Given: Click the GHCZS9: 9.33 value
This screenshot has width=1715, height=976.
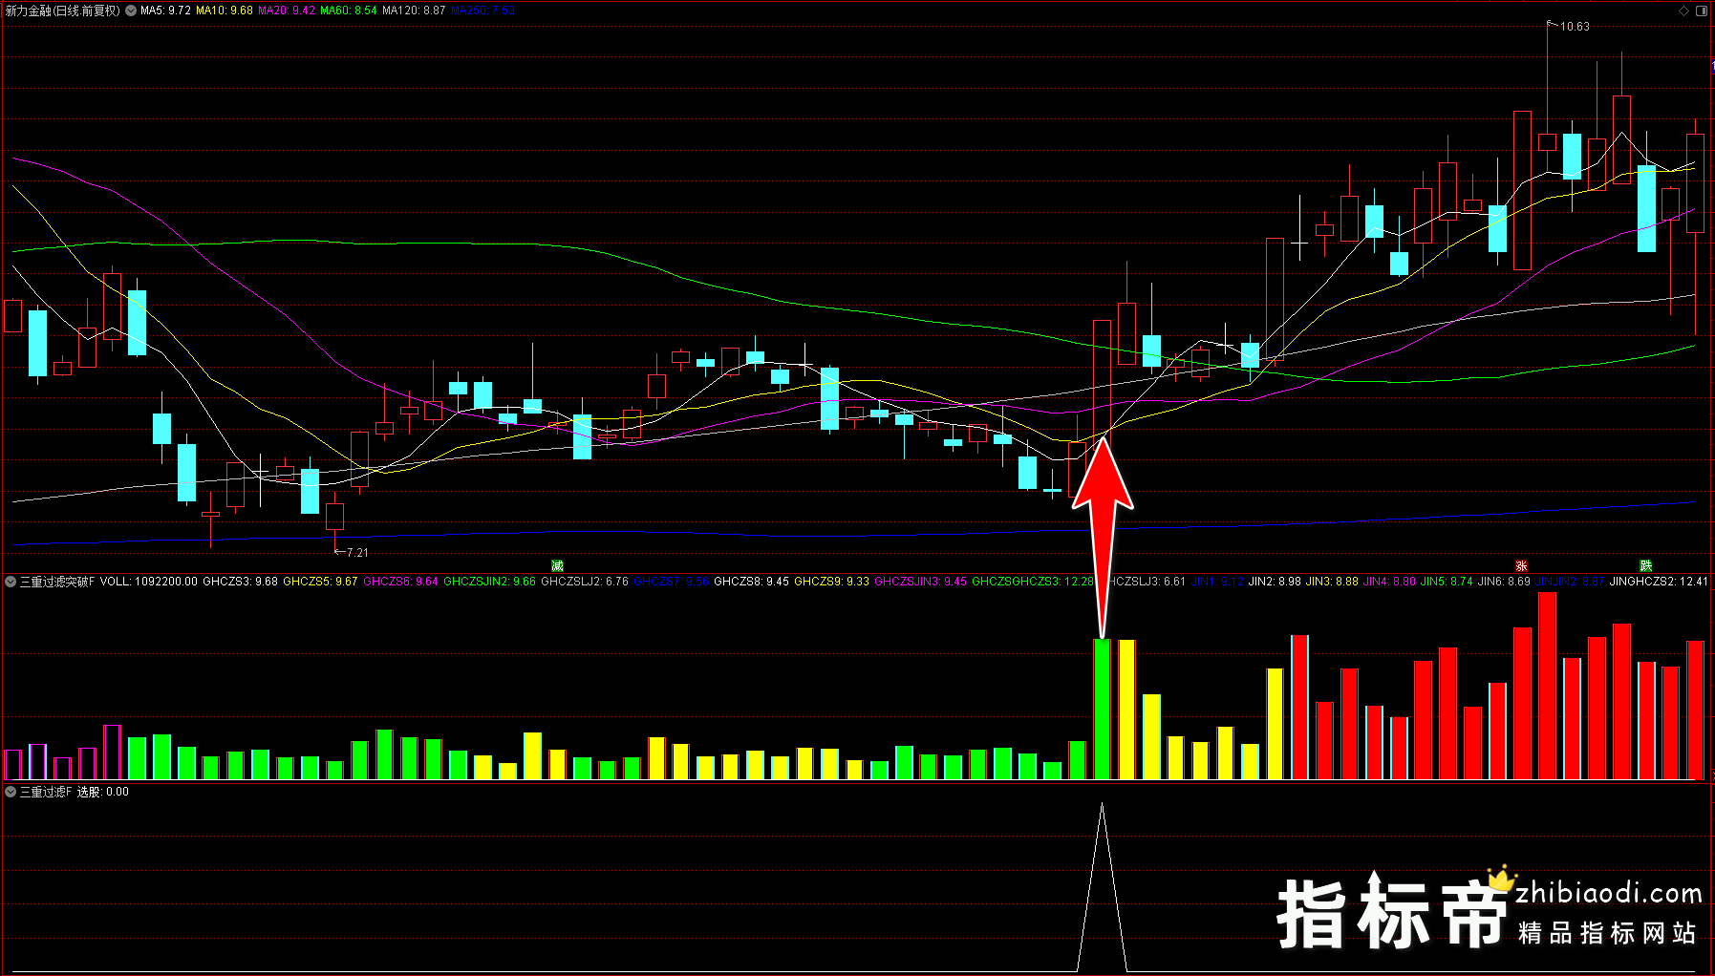Looking at the screenshot, I should (831, 581).
